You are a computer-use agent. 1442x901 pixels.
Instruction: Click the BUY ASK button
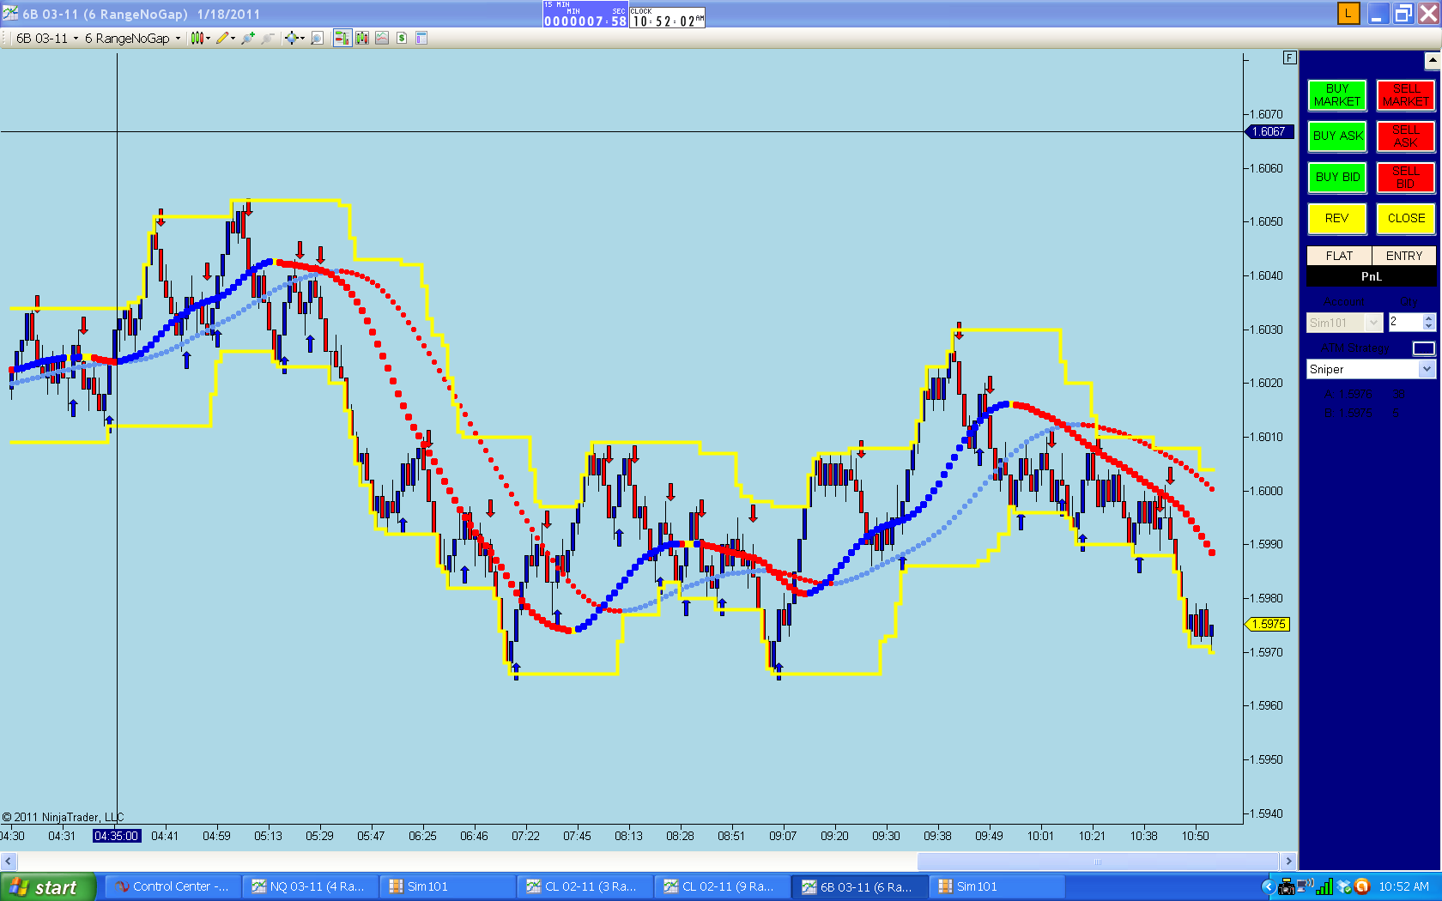[x=1337, y=136]
